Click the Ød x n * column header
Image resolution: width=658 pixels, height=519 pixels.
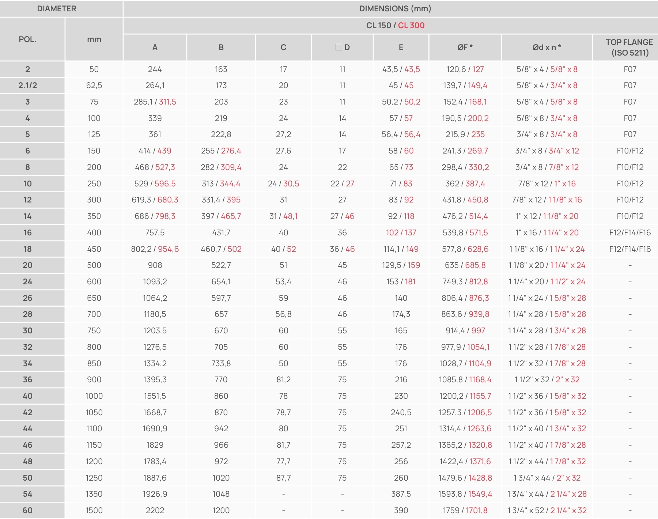547,48
